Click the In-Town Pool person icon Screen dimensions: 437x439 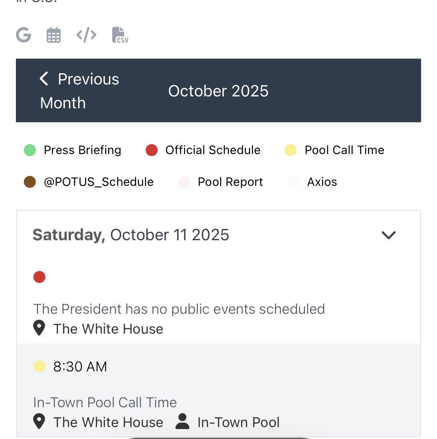(x=182, y=421)
